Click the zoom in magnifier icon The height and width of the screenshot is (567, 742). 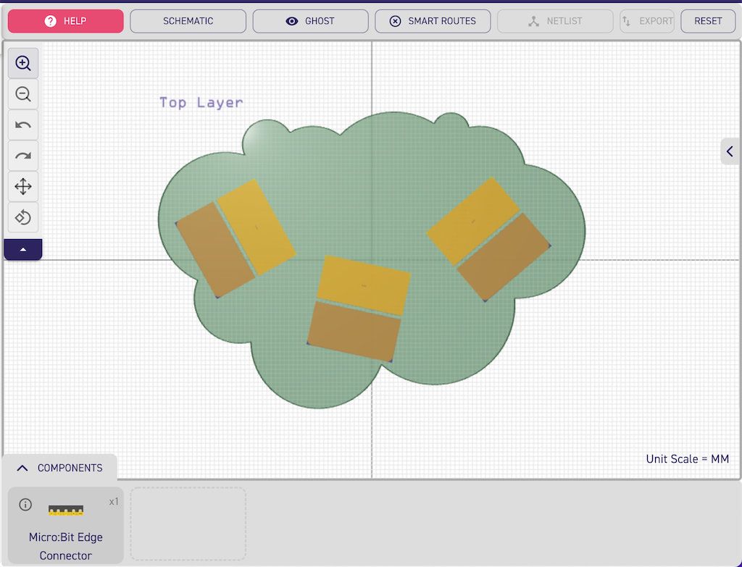[x=23, y=64]
